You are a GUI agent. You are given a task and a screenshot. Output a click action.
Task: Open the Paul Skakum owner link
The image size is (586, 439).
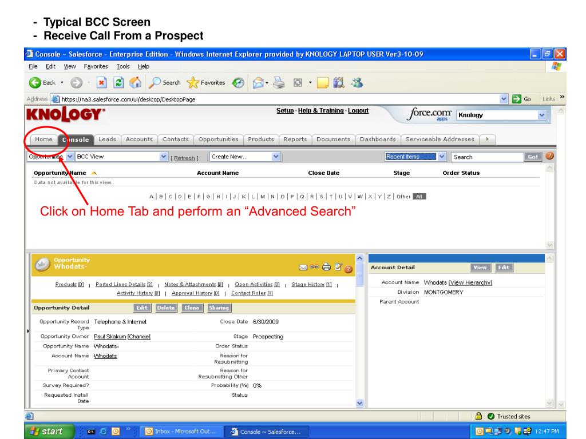point(110,337)
